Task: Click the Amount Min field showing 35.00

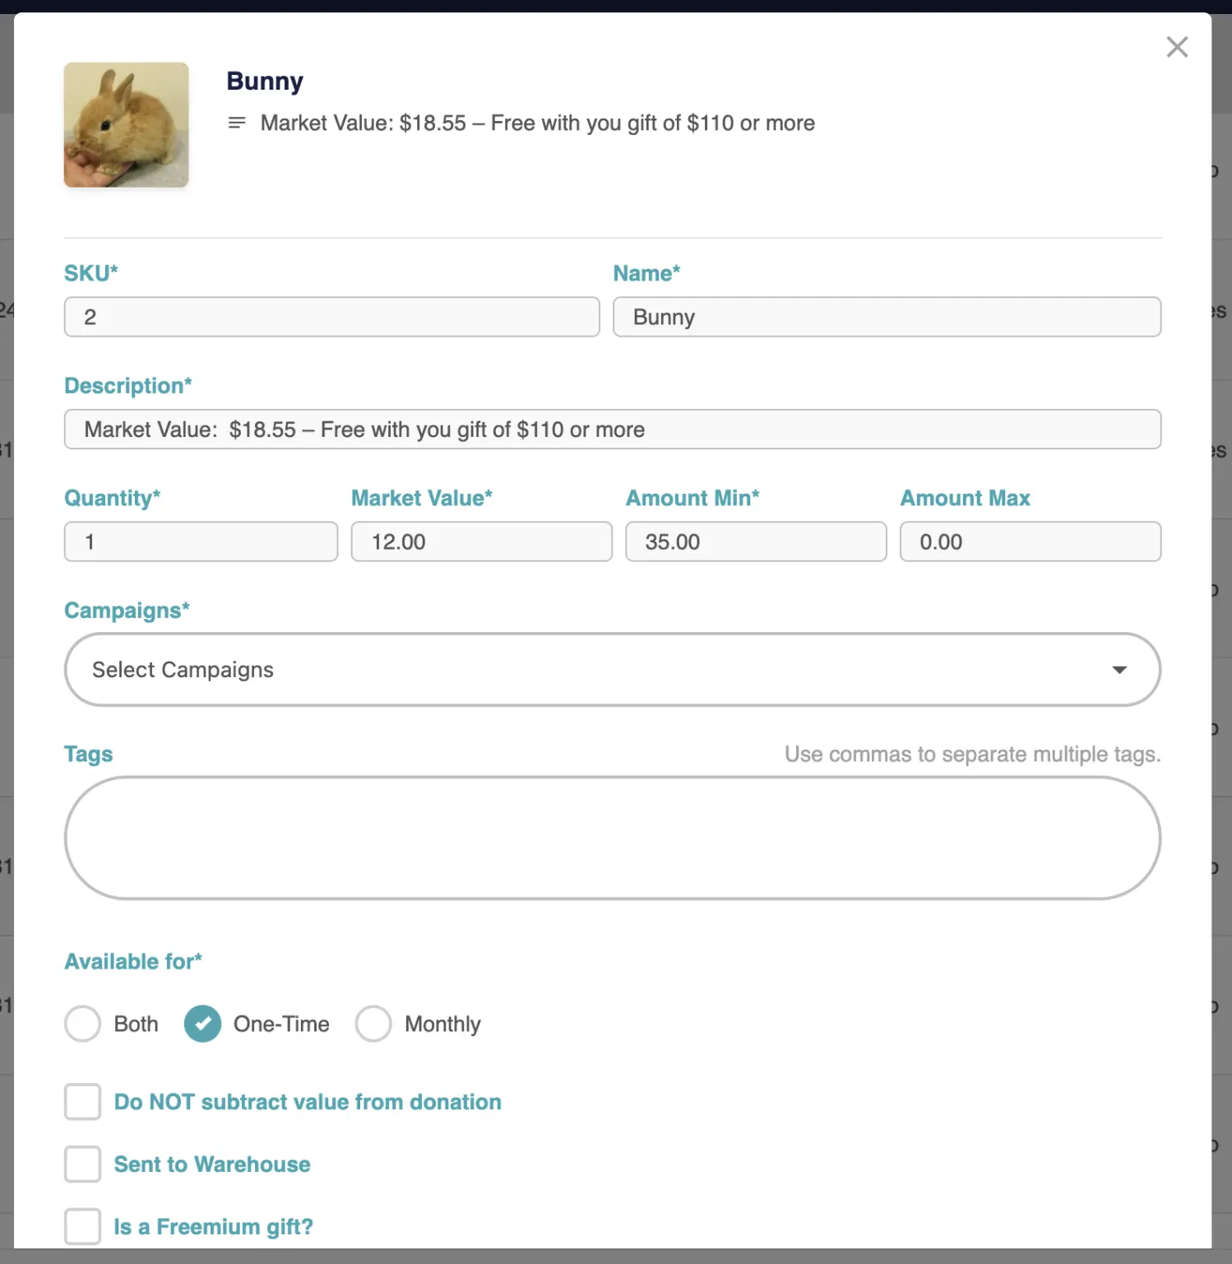Action: pyautogui.click(x=755, y=541)
